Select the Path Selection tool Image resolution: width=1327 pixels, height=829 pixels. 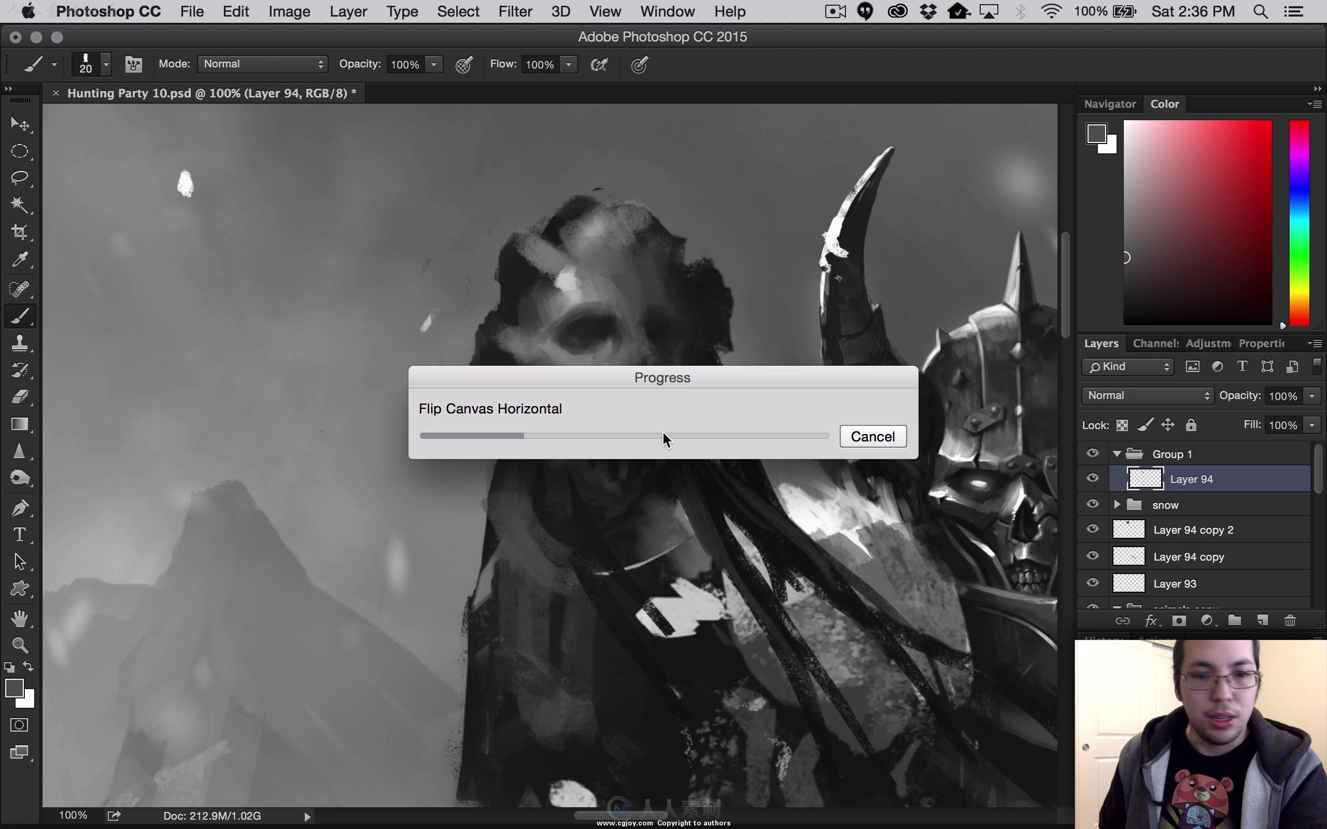(20, 562)
